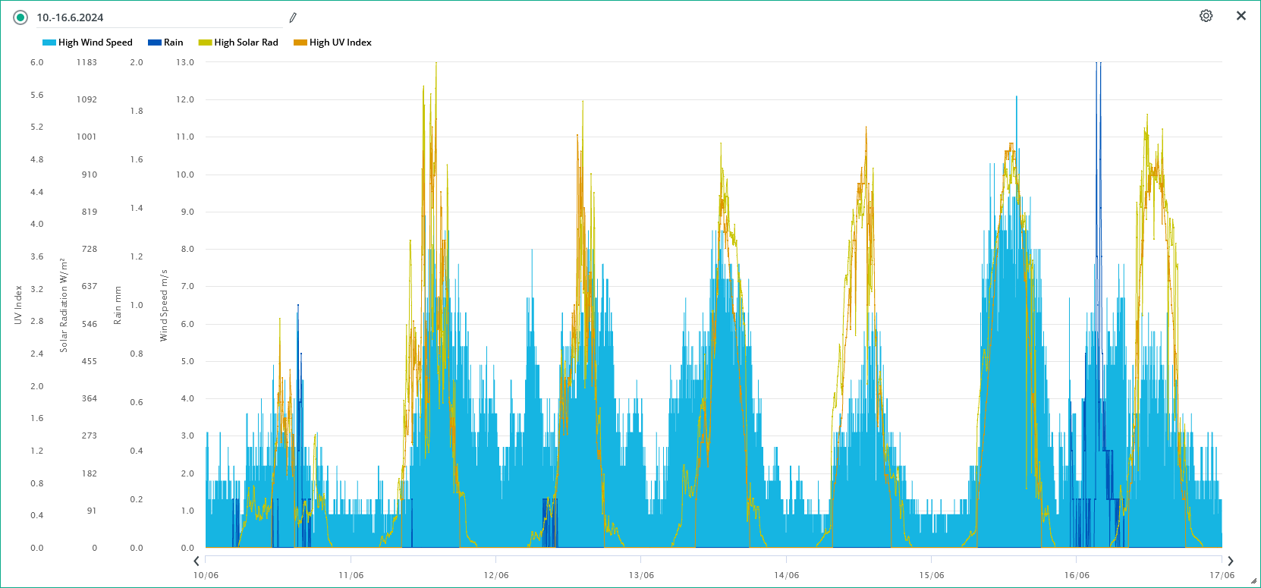Toggle the green radio indicator beside title
Viewport: 1261px width, 588px height.
20,17
